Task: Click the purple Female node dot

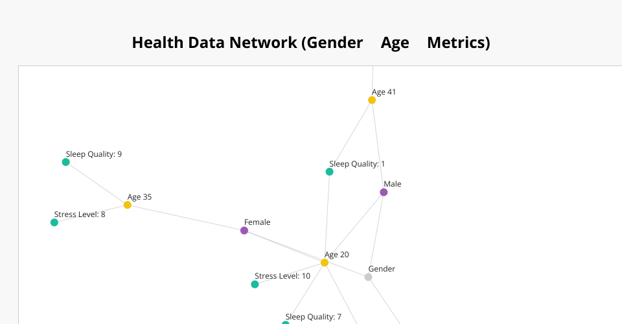Action: [x=244, y=231]
